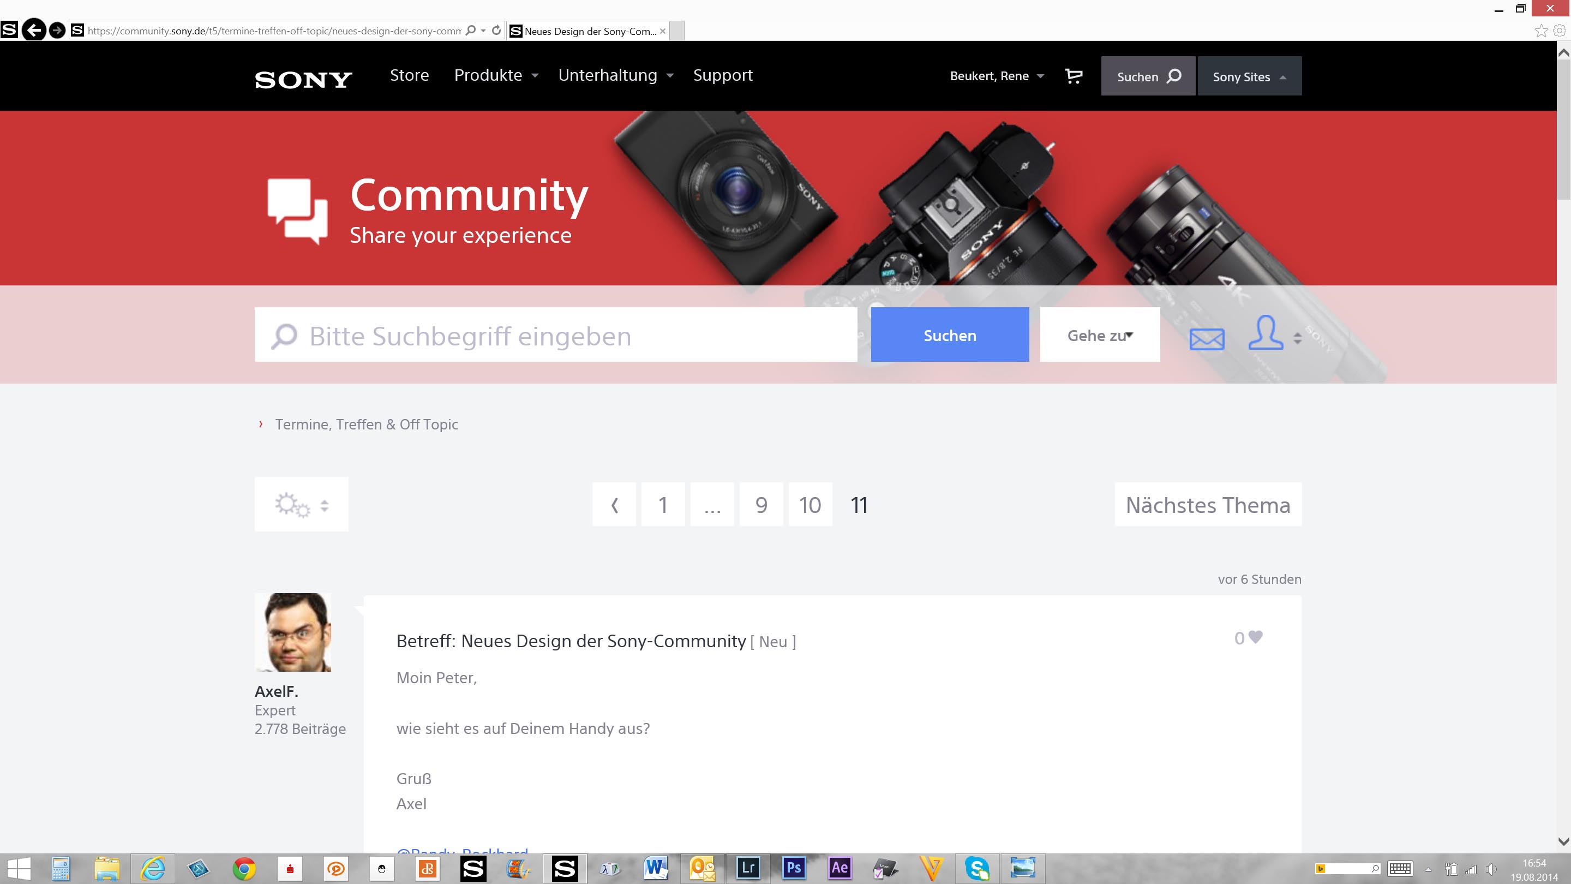Click the blue Suchen button
Viewport: 1571px width, 884px height.
pos(950,335)
